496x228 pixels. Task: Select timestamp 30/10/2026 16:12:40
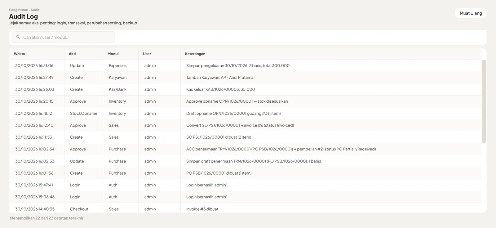click(34, 125)
